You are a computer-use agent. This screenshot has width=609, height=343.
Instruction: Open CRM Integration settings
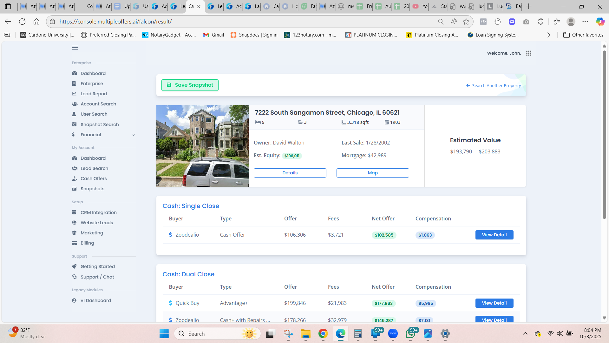[98, 212]
